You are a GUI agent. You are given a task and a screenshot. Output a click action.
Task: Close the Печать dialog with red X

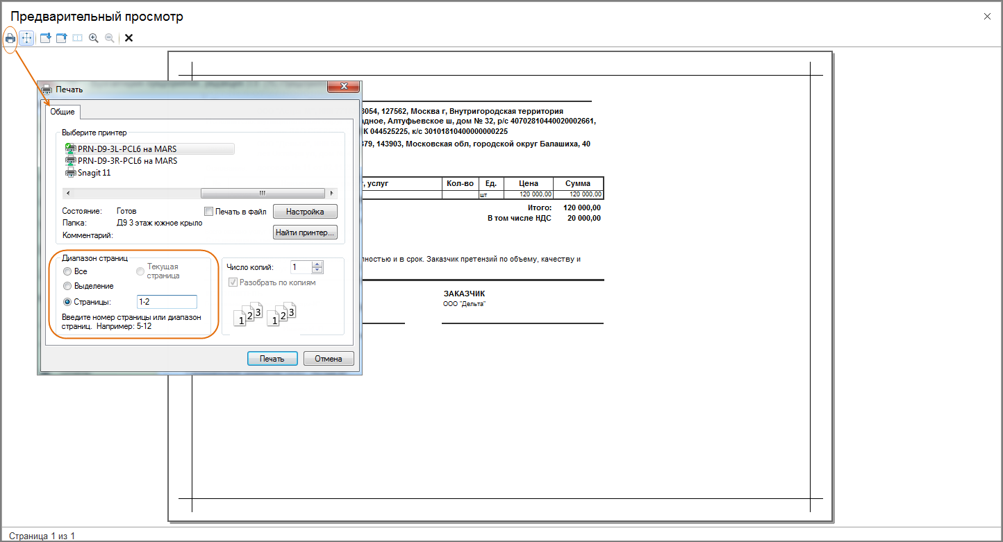(342, 86)
